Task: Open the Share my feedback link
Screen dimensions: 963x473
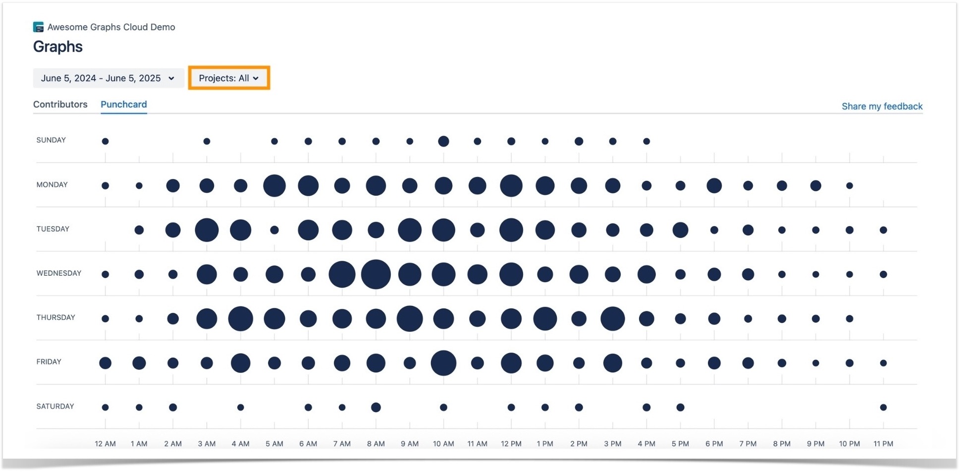Action: (882, 106)
